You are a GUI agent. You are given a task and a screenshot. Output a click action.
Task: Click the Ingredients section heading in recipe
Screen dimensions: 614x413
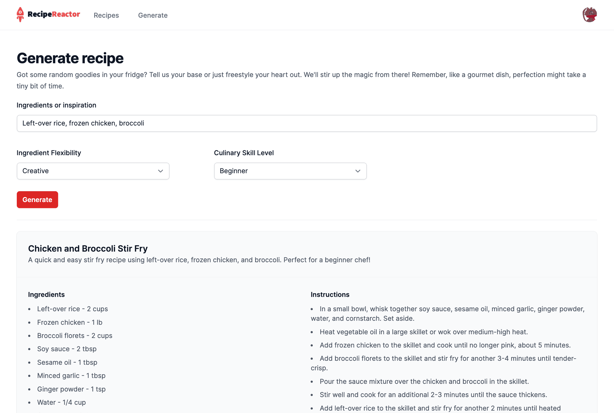pos(46,295)
